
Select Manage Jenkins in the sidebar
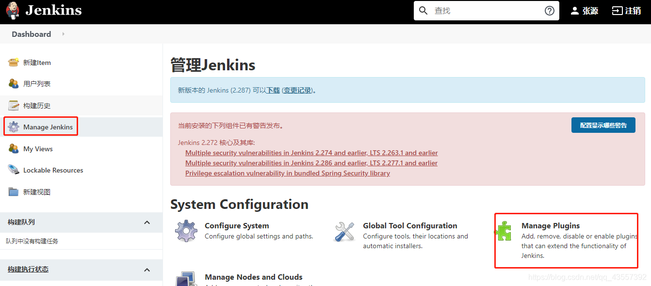pos(48,127)
